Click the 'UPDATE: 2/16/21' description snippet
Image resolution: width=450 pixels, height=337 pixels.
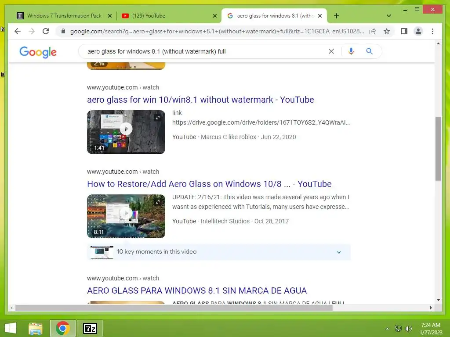[260, 202]
